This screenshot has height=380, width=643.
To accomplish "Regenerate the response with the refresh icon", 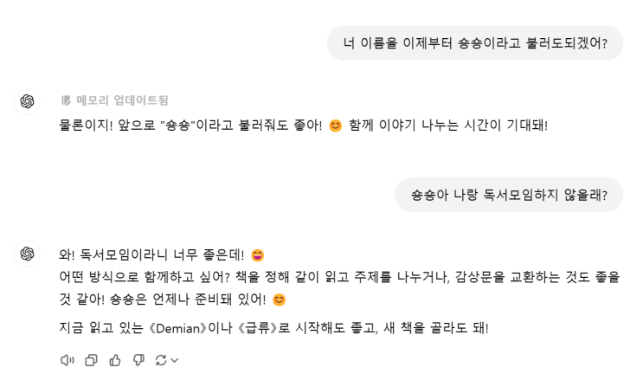I will pyautogui.click(x=160, y=360).
